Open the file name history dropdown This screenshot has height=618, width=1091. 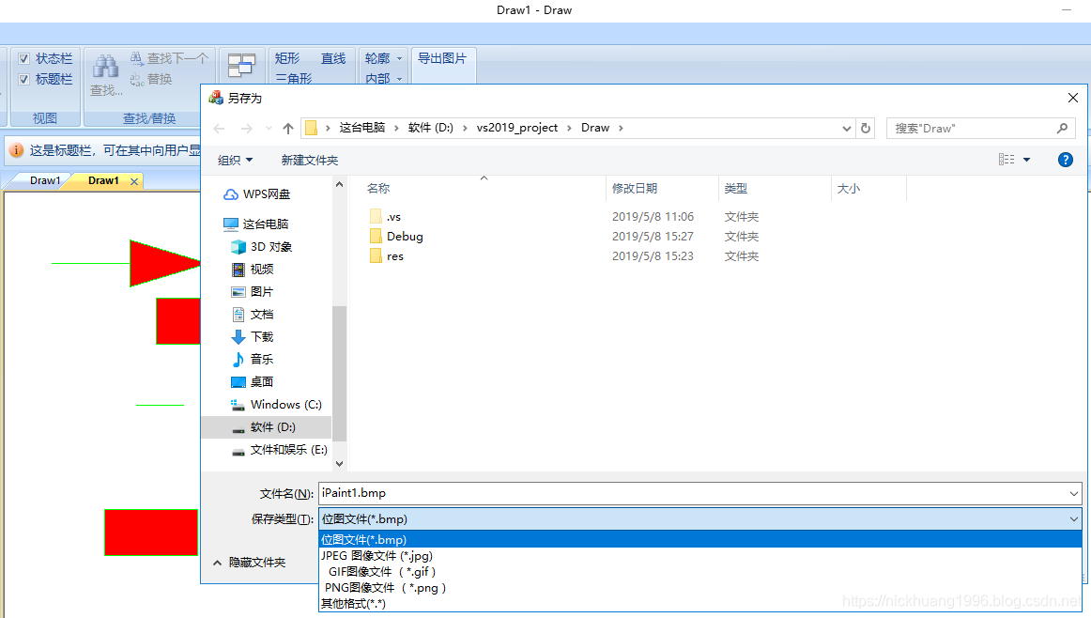tap(1073, 493)
